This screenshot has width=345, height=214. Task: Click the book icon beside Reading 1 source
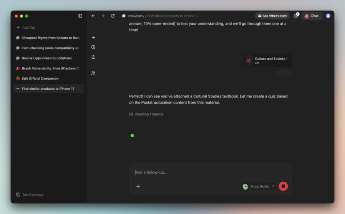point(131,114)
